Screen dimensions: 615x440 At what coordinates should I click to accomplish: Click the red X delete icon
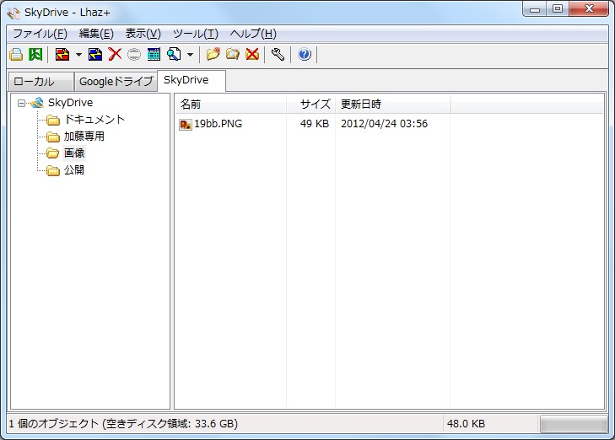coord(115,55)
